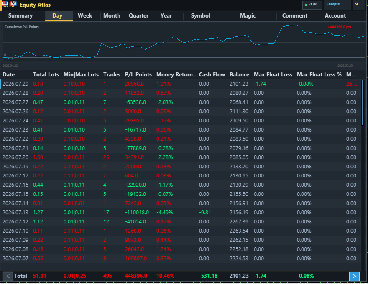Sort by Max Float Loss % header
This screenshot has height=284, width=368.
click(319, 74)
